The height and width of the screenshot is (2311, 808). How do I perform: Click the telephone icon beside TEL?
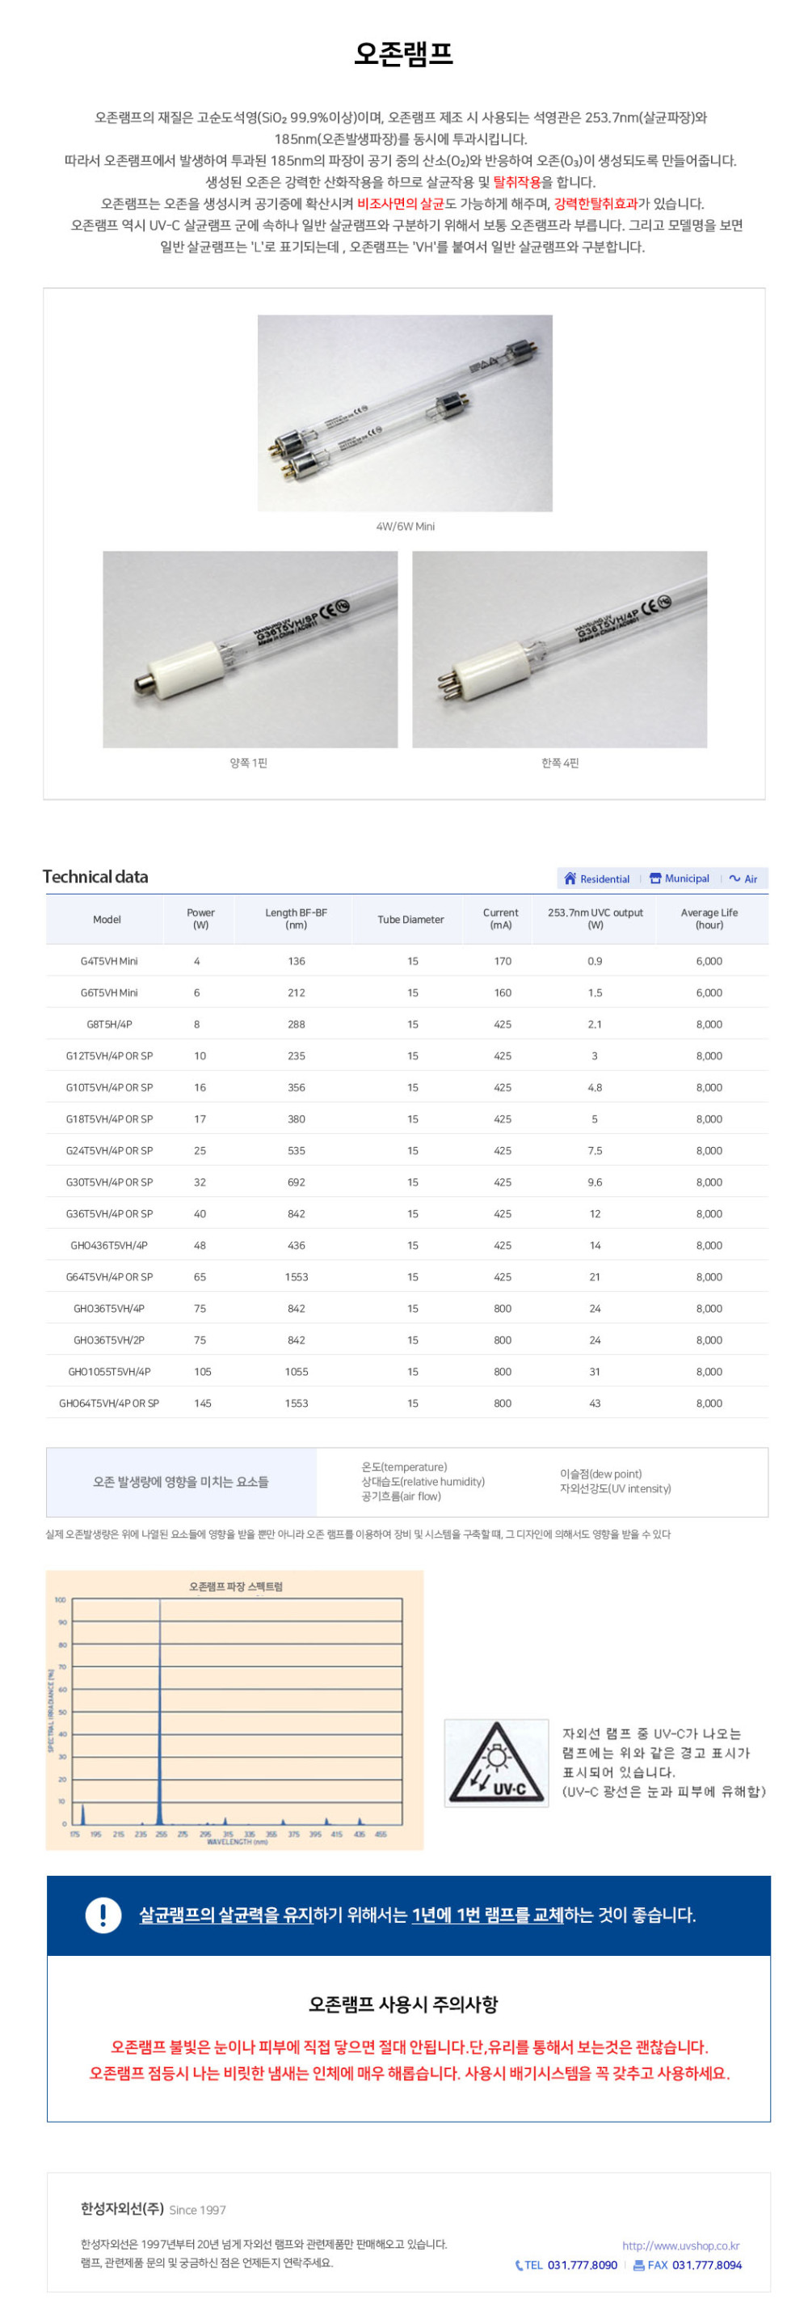pos(519,2264)
